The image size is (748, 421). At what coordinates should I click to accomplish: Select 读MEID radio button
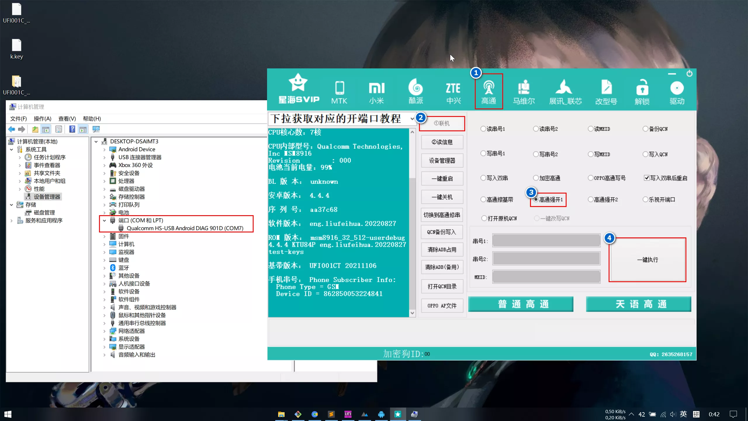599,129
